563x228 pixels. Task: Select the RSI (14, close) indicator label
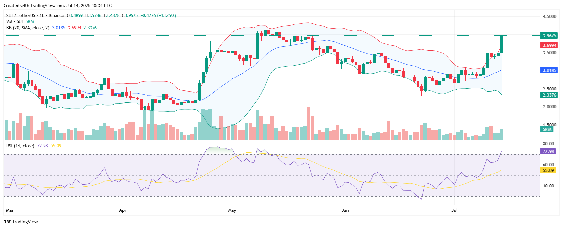[20, 146]
